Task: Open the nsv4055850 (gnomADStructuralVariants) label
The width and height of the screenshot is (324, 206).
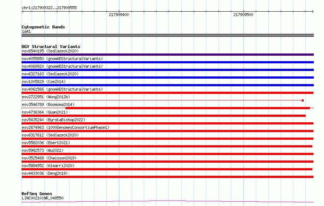Action: 62,59
